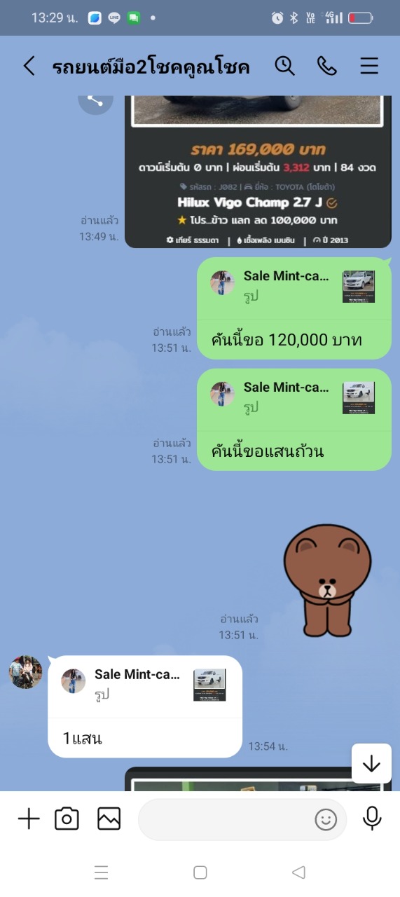
Task: Open Hilux Vigo Champ car listing image
Action: point(258,172)
